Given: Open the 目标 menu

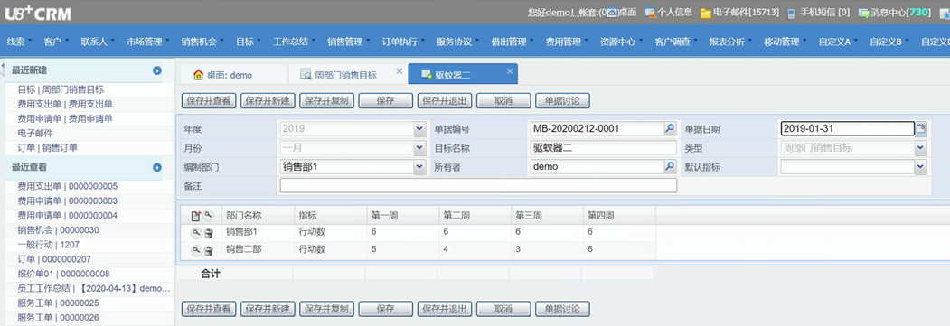Looking at the screenshot, I should [248, 42].
